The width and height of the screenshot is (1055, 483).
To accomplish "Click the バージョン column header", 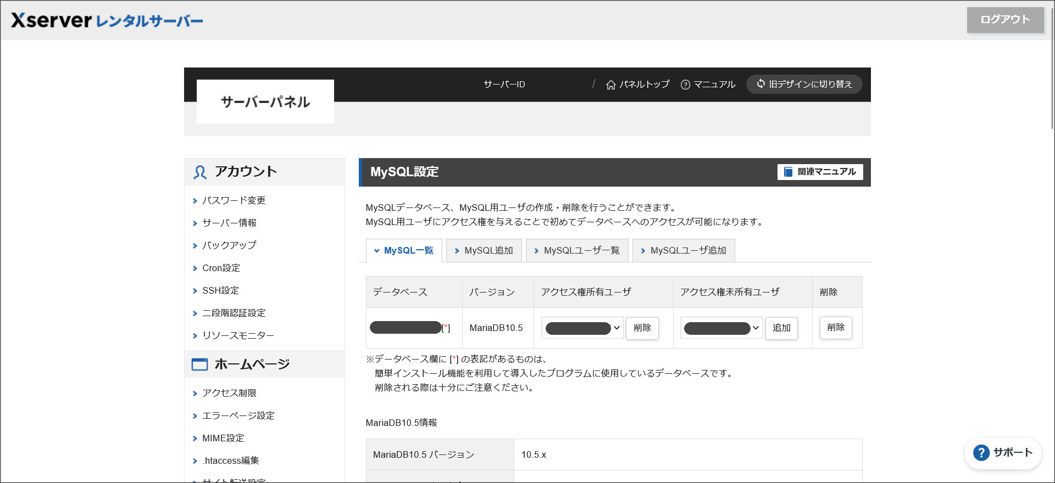I will tap(498, 292).
